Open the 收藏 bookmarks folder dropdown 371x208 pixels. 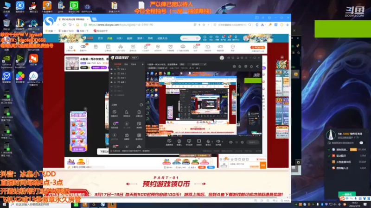[x=50, y=31]
